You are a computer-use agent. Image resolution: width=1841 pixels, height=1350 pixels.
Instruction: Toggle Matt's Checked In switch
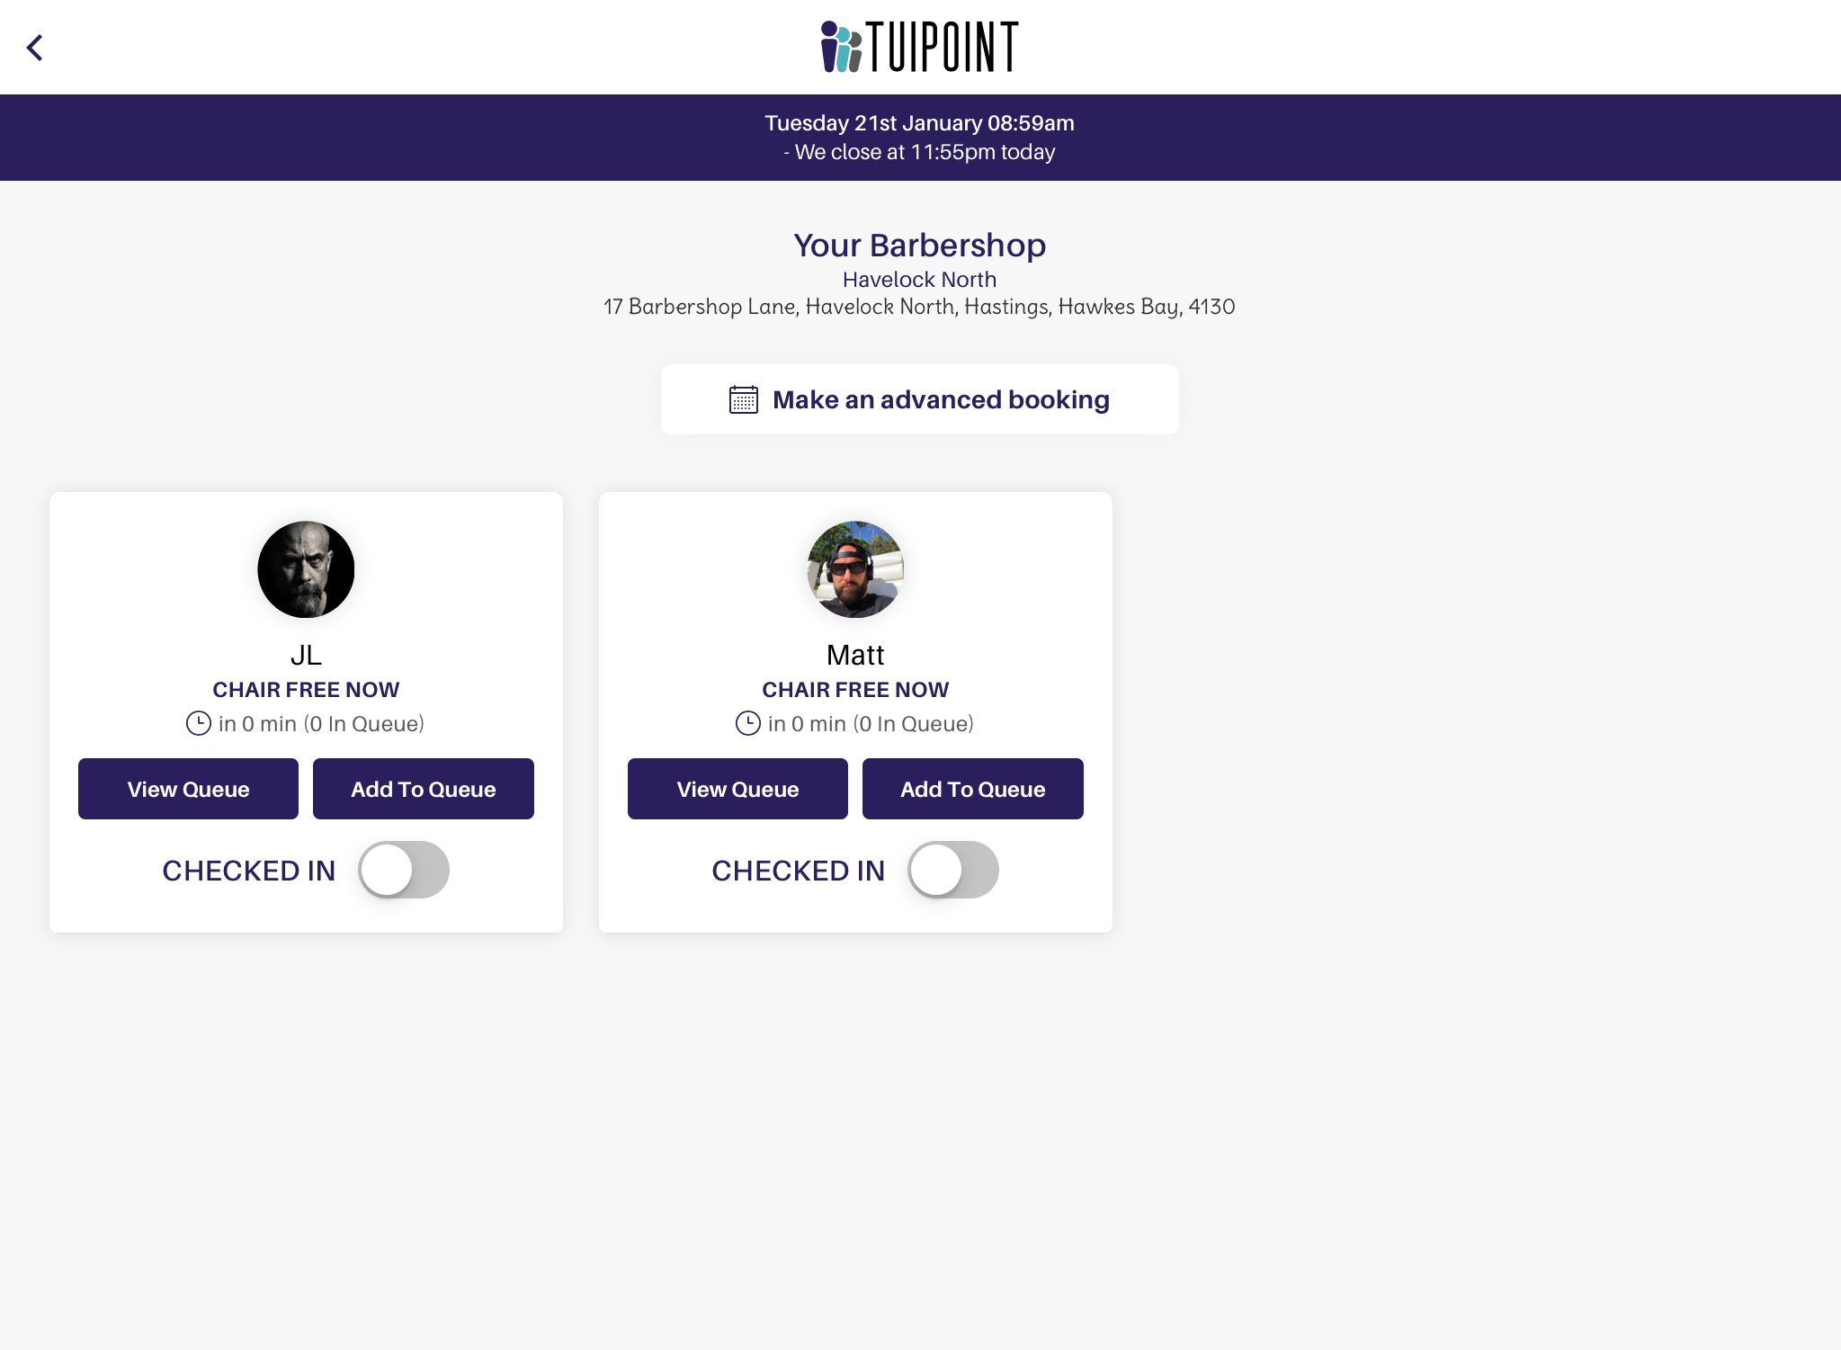click(953, 870)
